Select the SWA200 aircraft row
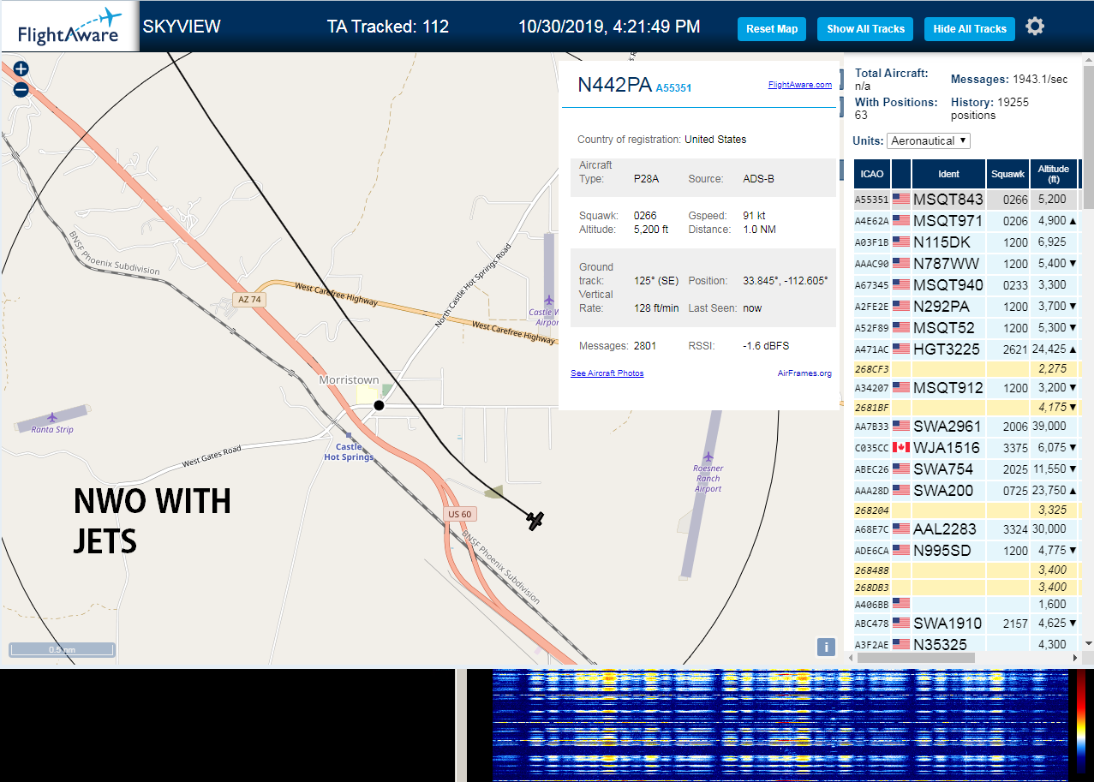This screenshot has width=1094, height=782. [967, 490]
